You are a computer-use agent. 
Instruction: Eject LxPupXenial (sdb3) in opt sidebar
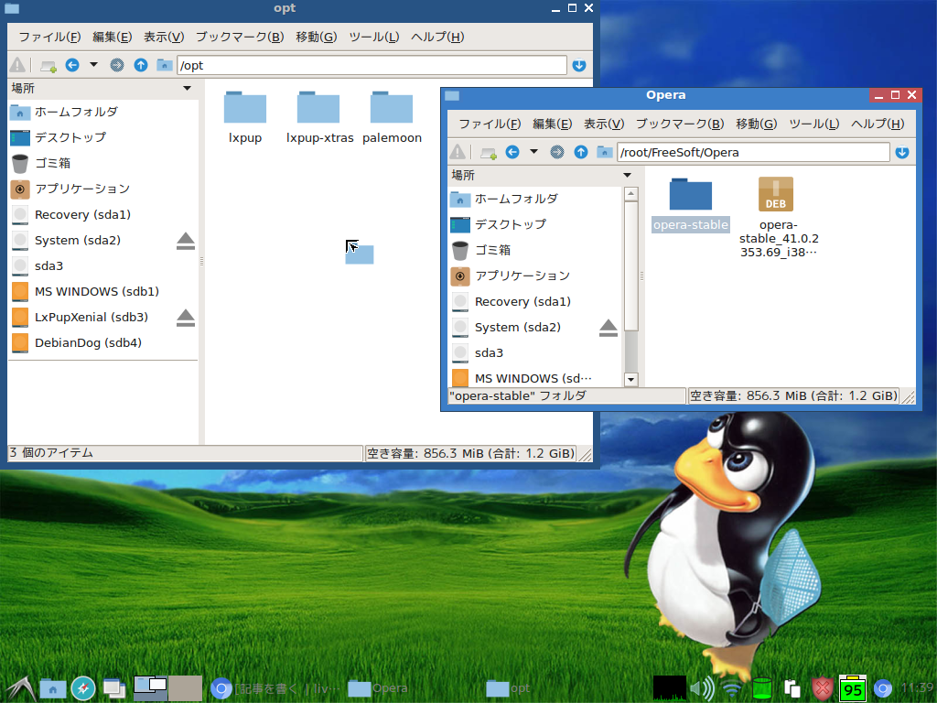pos(185,318)
